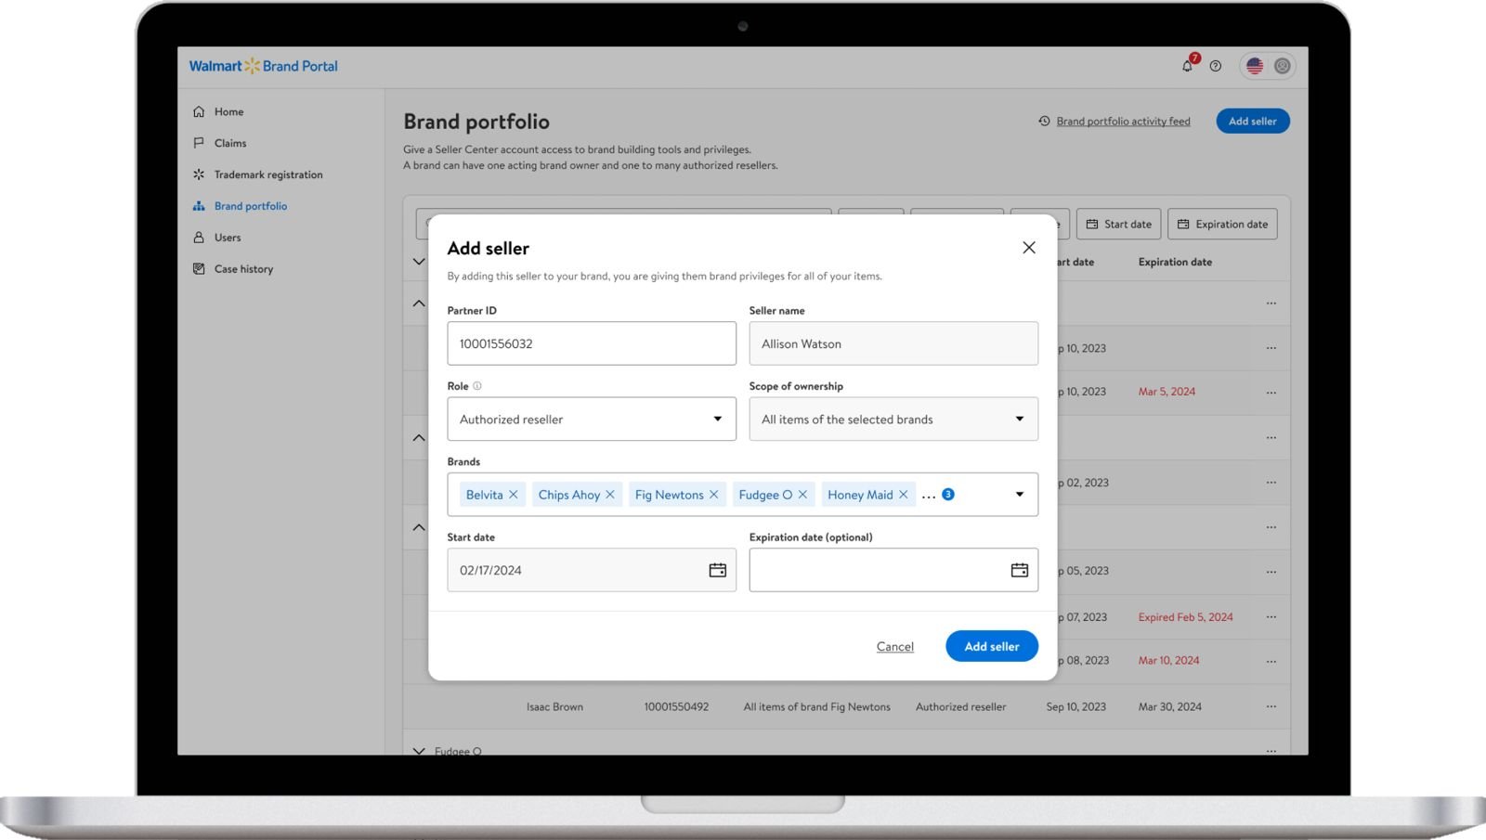Close the Add seller dialog

(1029, 248)
